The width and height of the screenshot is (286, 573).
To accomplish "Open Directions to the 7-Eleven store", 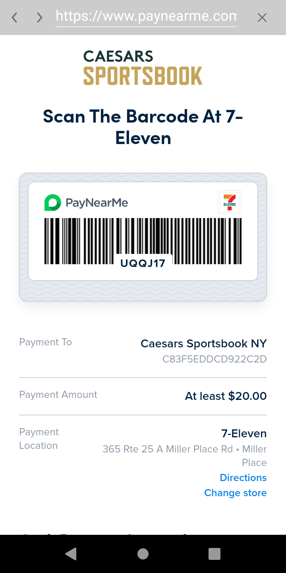I will click(243, 477).
